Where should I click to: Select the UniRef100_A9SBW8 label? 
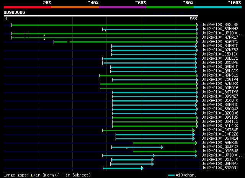[x=220, y=151]
